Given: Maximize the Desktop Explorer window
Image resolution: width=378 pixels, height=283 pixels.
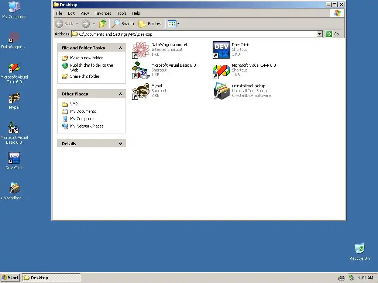Looking at the screenshot, I should tap(334, 4).
